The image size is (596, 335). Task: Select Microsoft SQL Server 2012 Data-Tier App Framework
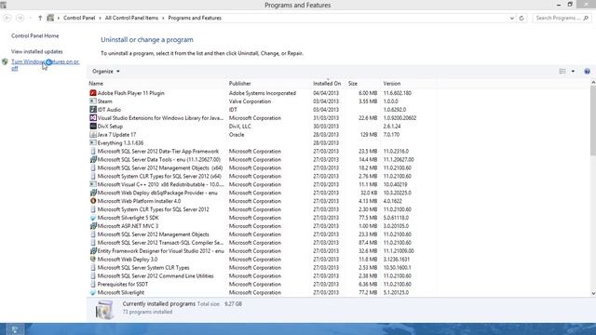click(x=263, y=151)
